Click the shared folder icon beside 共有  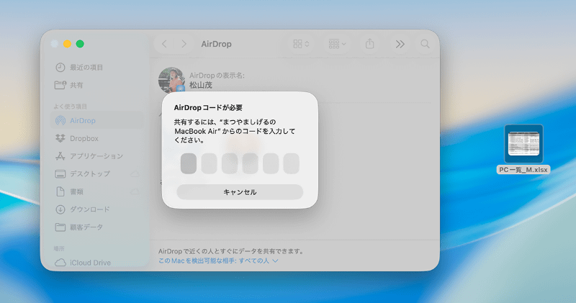point(60,85)
